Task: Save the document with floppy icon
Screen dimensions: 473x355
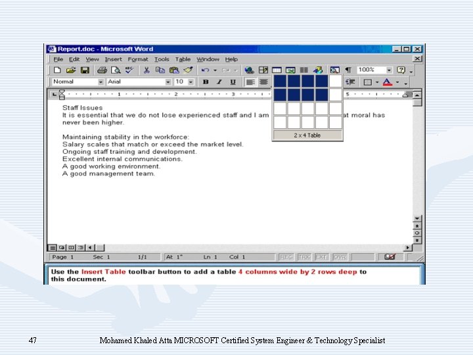Action: (85, 70)
